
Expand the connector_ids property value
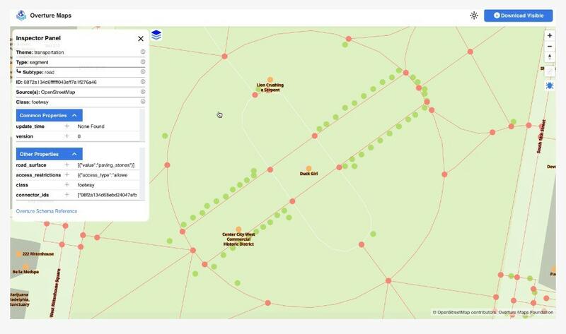[x=67, y=195]
